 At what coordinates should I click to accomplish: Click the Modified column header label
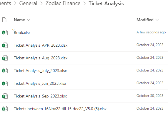pyautogui.click(x=145, y=20)
